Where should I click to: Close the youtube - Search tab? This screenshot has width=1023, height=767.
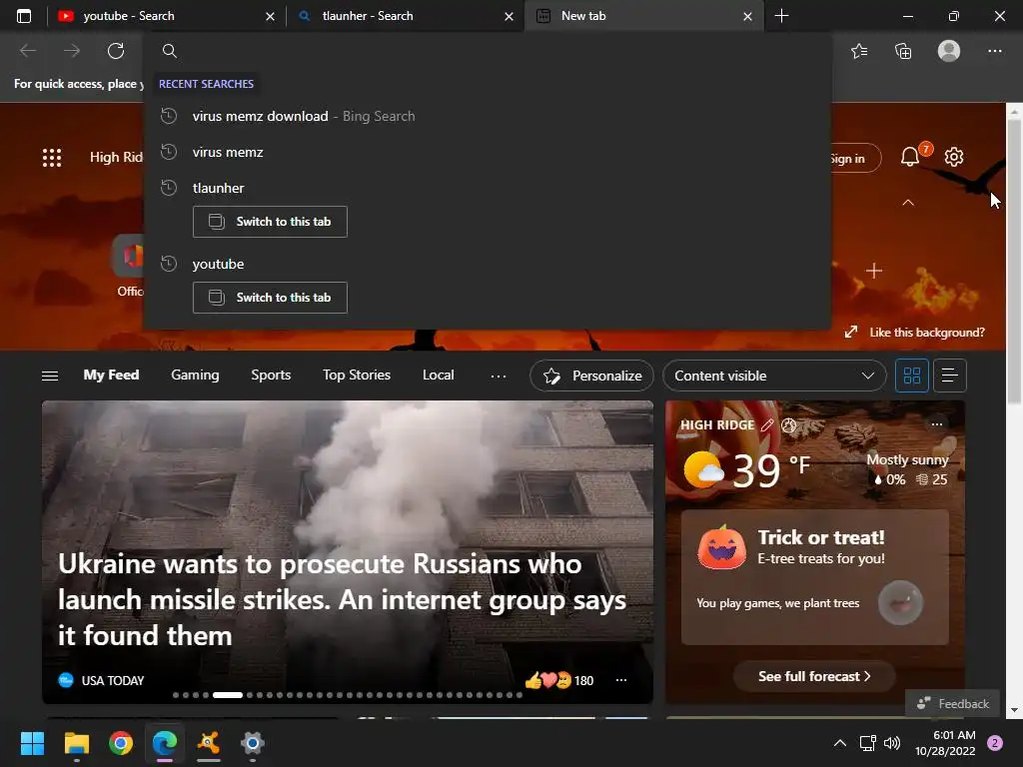(x=270, y=16)
